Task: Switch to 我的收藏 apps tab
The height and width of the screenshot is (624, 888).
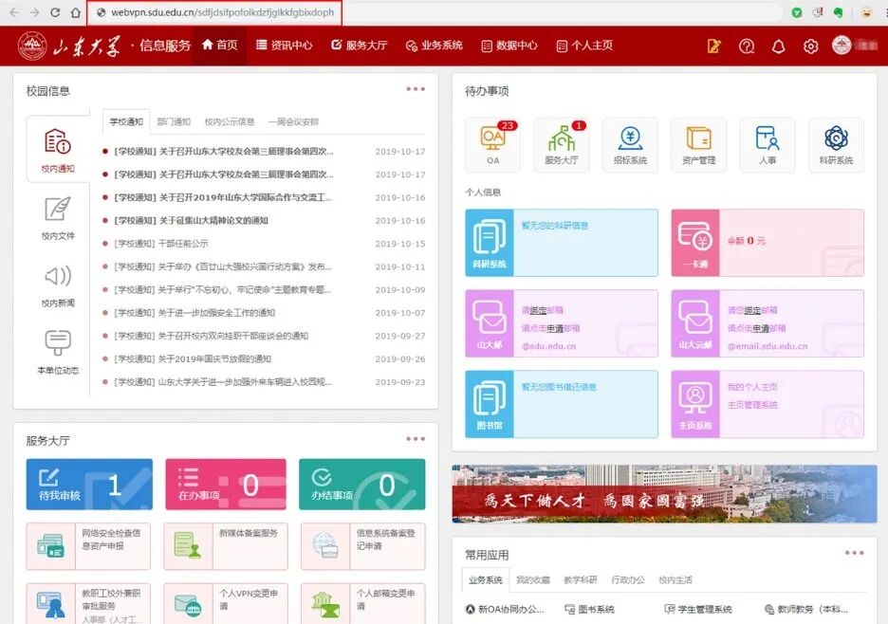Action: [533, 579]
